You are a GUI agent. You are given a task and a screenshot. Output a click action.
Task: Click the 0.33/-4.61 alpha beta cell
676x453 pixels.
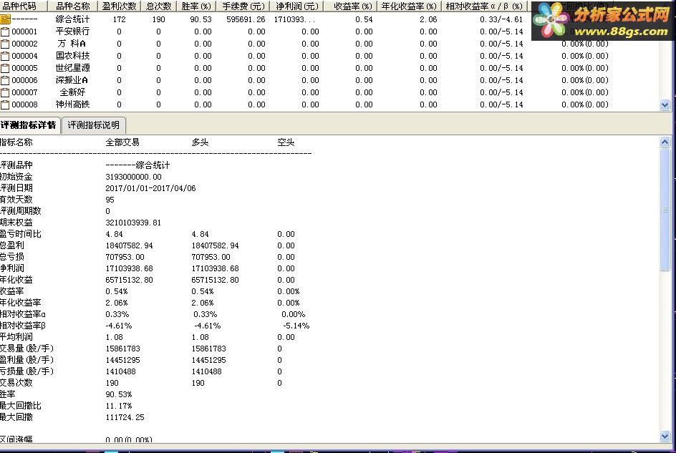[x=501, y=20]
